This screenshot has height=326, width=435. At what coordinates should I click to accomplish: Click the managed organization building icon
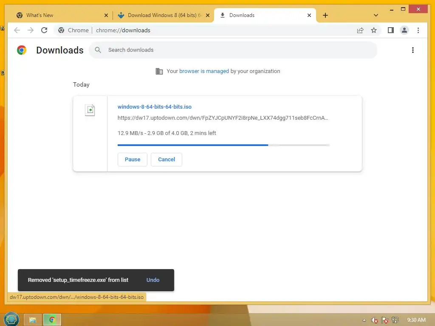[159, 71]
